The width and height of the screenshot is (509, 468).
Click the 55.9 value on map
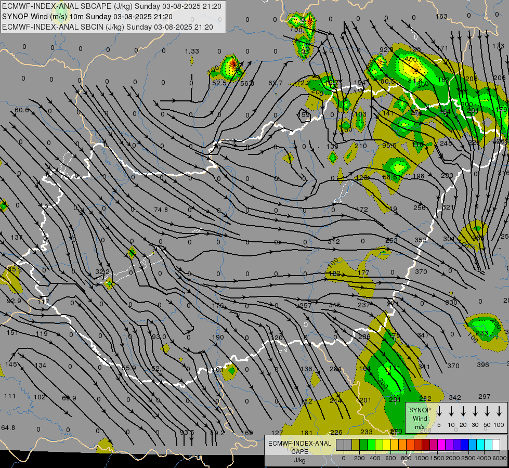click(129, 368)
